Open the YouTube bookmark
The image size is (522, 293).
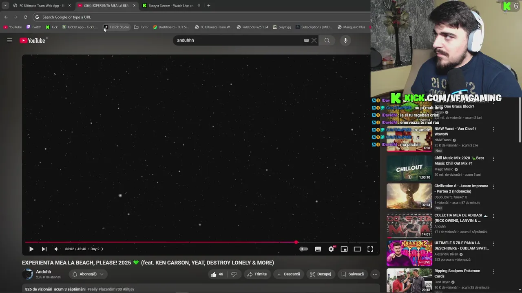(13, 27)
